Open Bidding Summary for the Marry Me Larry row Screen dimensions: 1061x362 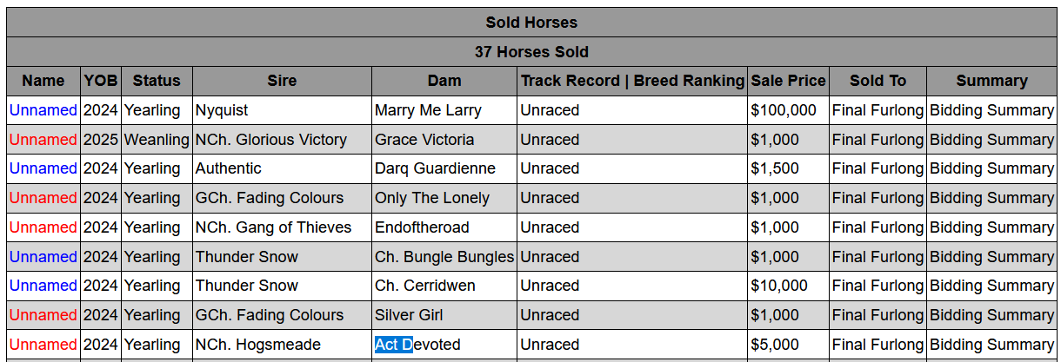(x=991, y=110)
